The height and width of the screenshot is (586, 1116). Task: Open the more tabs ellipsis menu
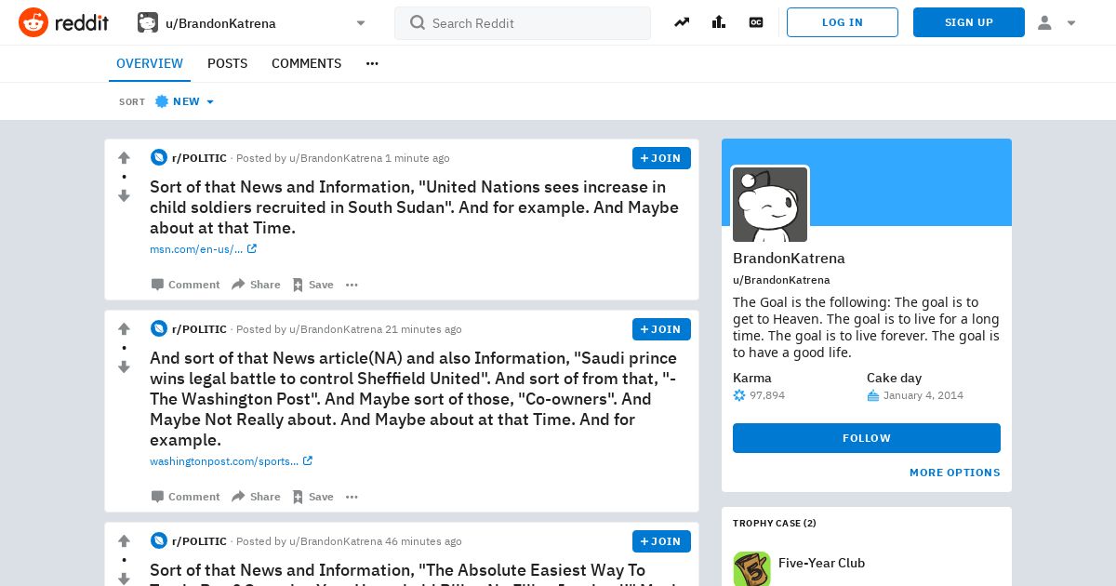pyautogui.click(x=372, y=63)
